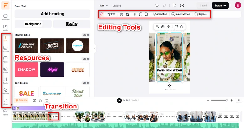The height and width of the screenshot is (130, 244).
Task: Pick the Night neon text style
Action: click(52, 70)
